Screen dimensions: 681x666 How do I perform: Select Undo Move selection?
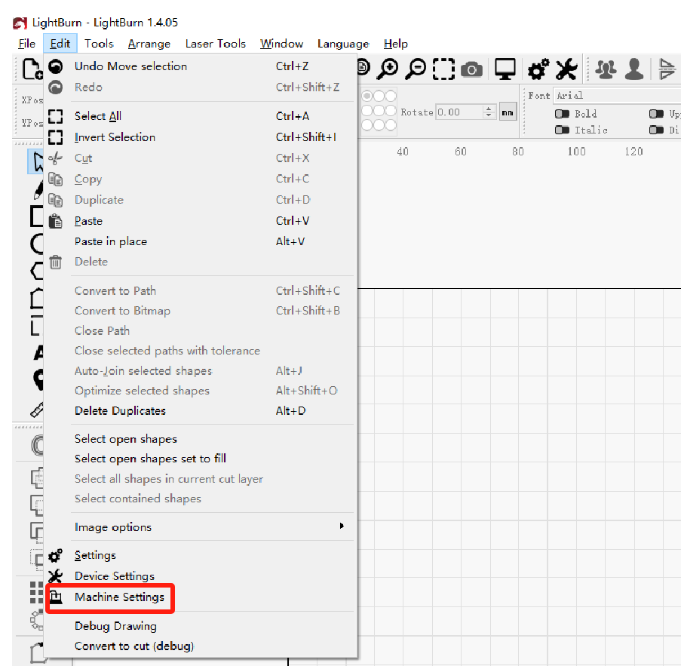click(130, 66)
